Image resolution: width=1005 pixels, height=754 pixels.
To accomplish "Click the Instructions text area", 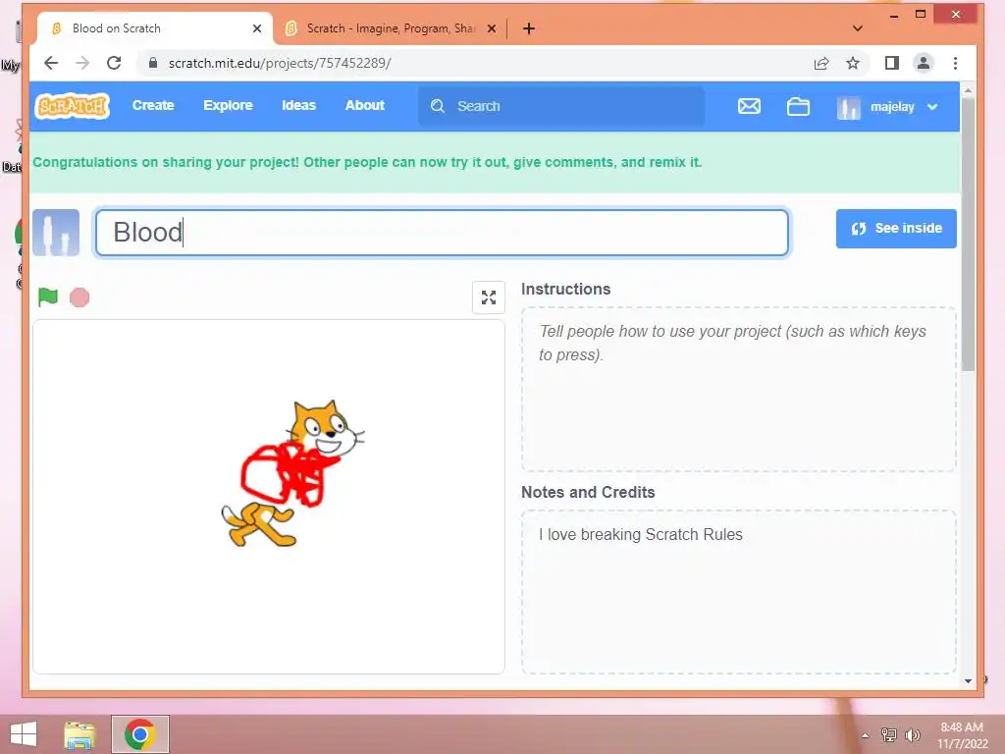I will 739,389.
